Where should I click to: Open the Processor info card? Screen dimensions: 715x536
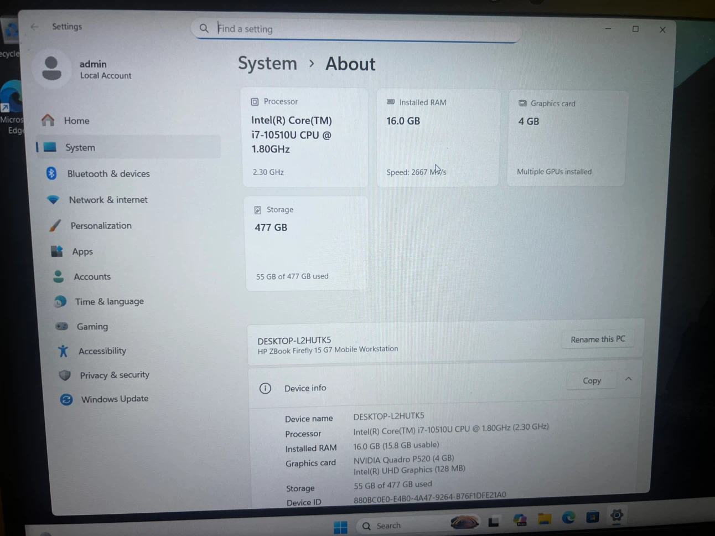coord(304,137)
